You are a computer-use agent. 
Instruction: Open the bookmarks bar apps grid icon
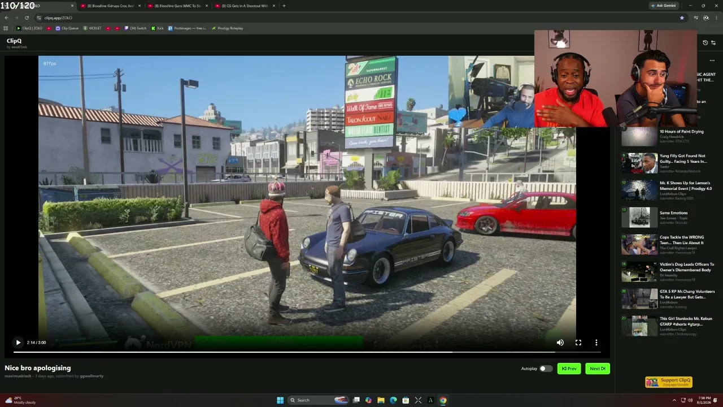click(6, 28)
